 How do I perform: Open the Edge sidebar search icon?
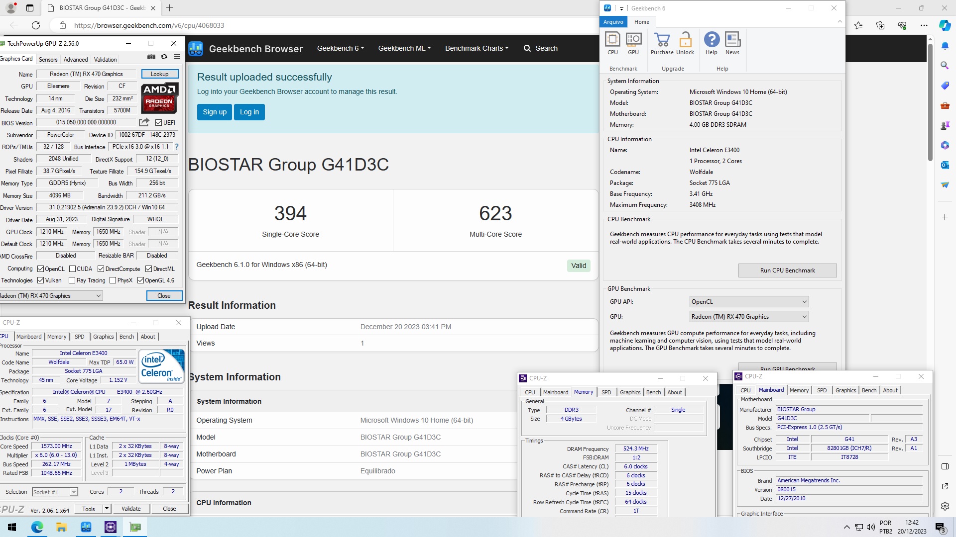pos(945,65)
